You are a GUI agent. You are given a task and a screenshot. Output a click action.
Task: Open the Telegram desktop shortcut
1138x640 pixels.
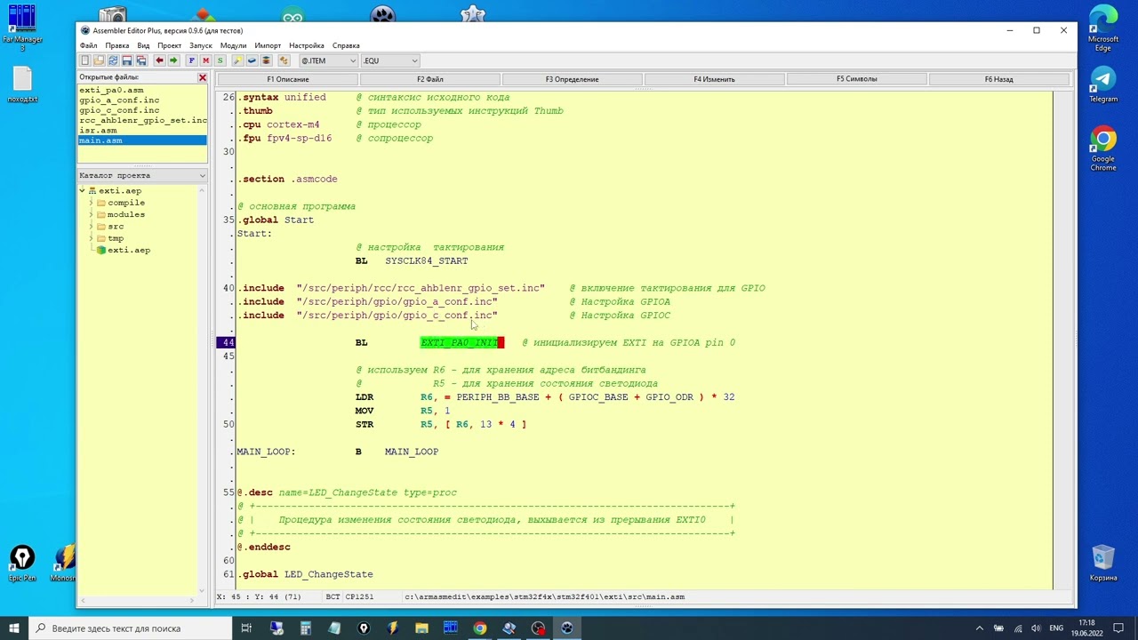1103,84
